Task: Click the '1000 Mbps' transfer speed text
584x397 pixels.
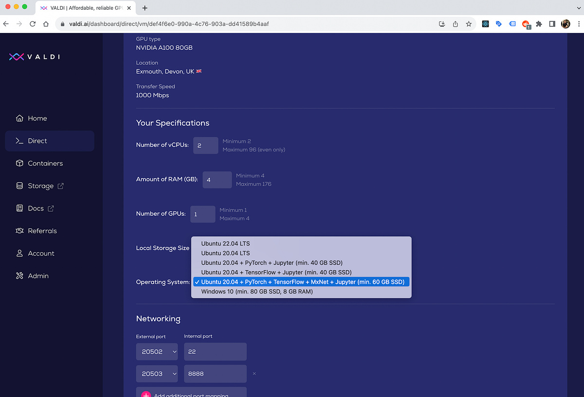Action: [x=152, y=95]
